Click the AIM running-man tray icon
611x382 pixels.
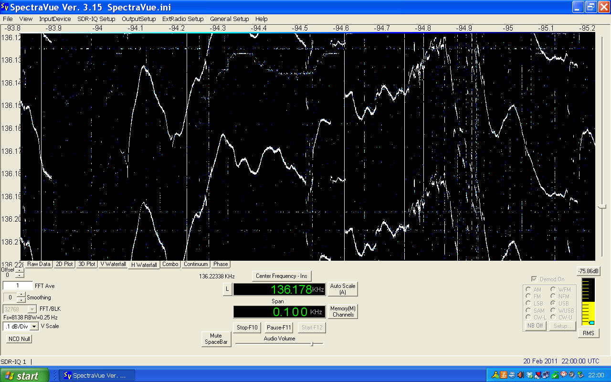click(495, 375)
